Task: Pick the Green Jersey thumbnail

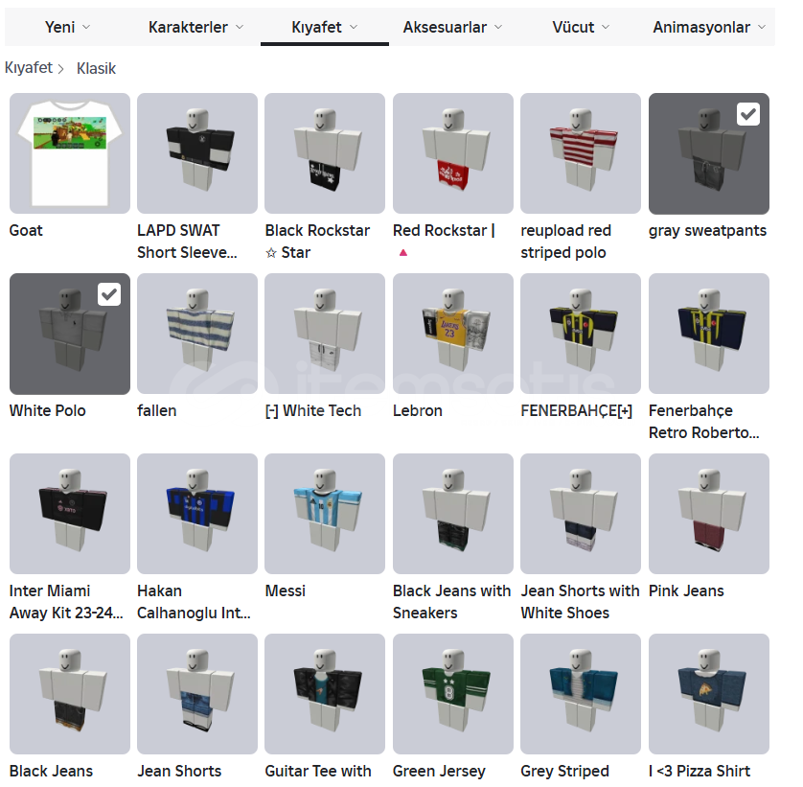Action: coord(452,694)
